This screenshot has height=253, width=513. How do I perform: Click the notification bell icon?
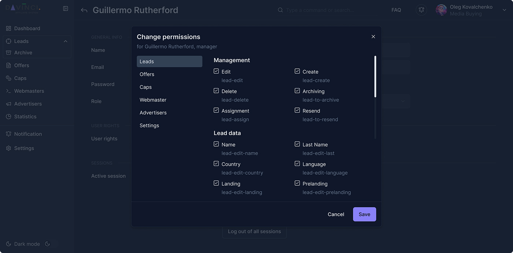coord(421,10)
